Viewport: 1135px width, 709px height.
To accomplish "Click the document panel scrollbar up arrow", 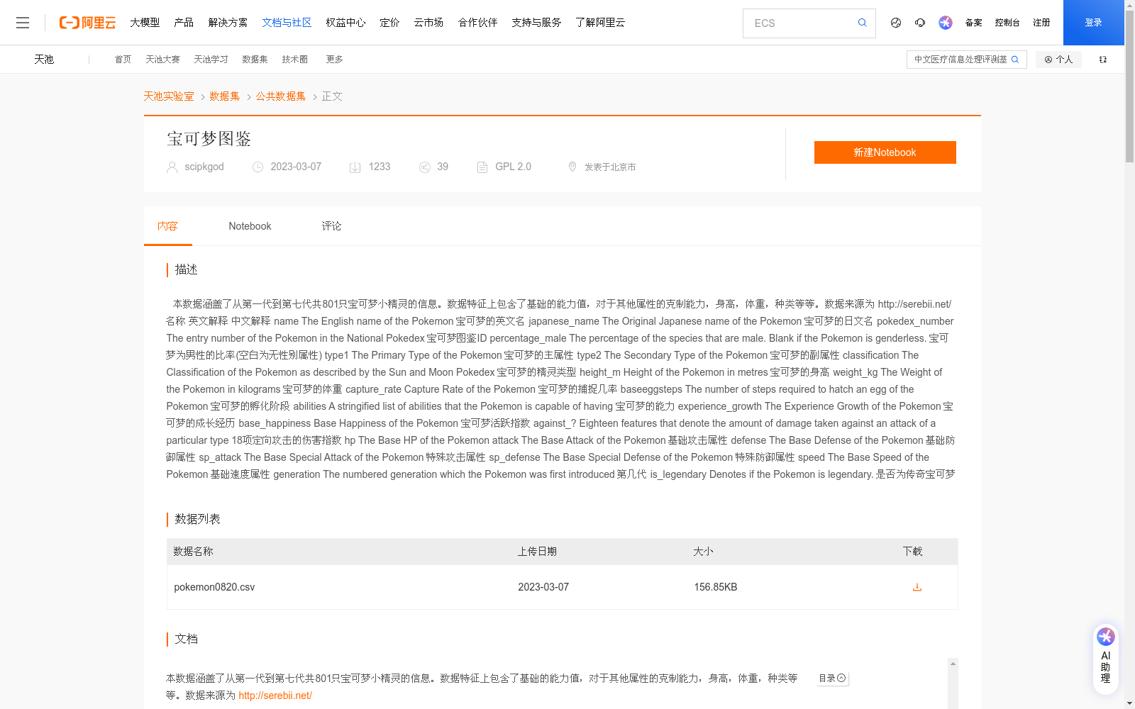I will (x=953, y=664).
